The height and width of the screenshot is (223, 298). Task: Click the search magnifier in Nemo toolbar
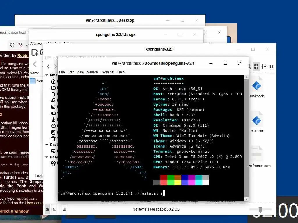tap(249, 66)
